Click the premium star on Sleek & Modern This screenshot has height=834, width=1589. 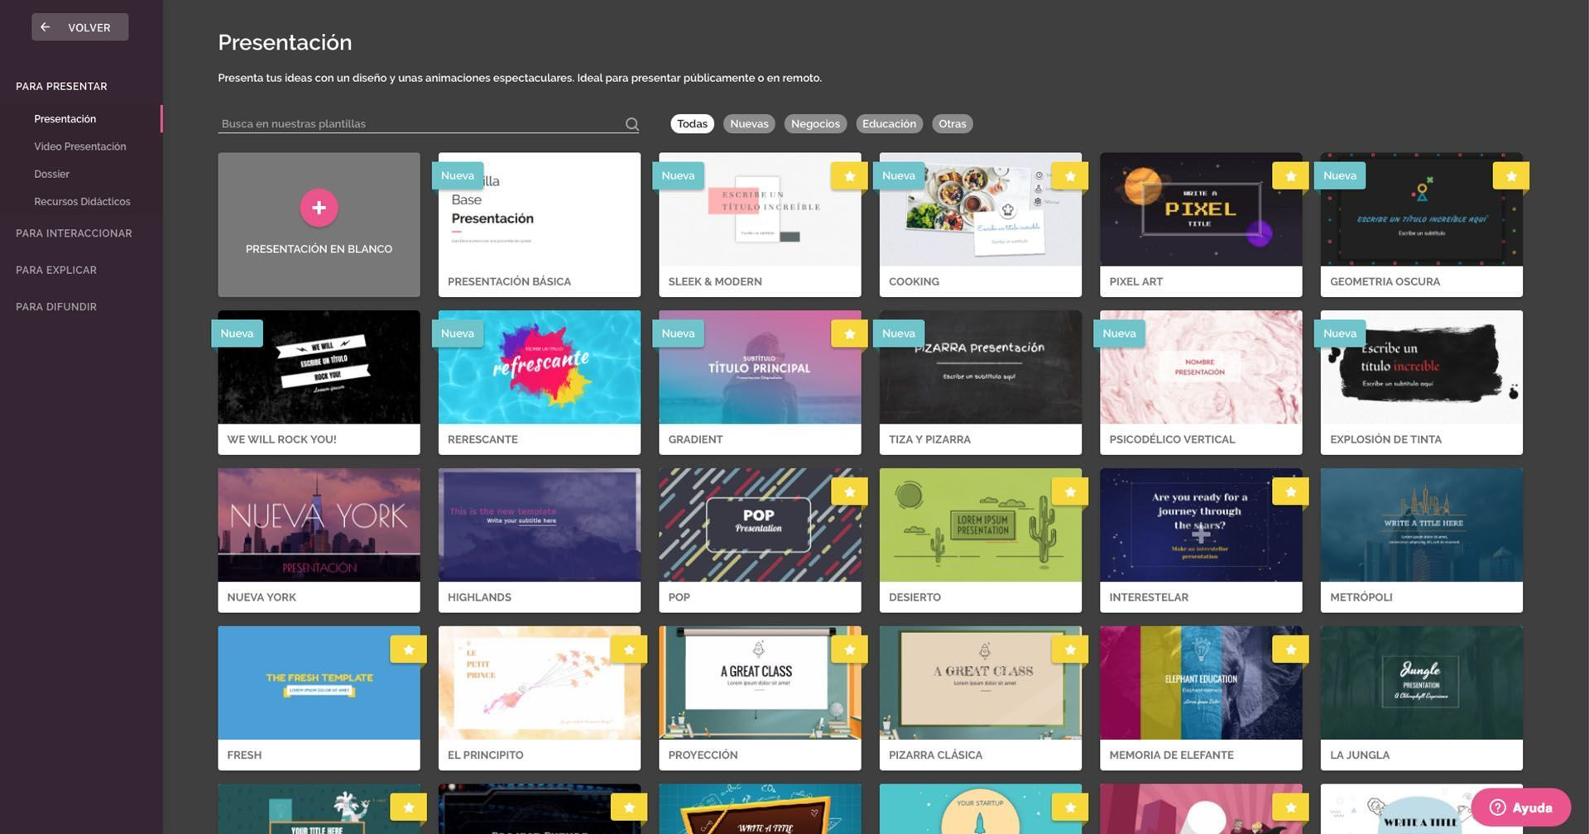coord(849,176)
